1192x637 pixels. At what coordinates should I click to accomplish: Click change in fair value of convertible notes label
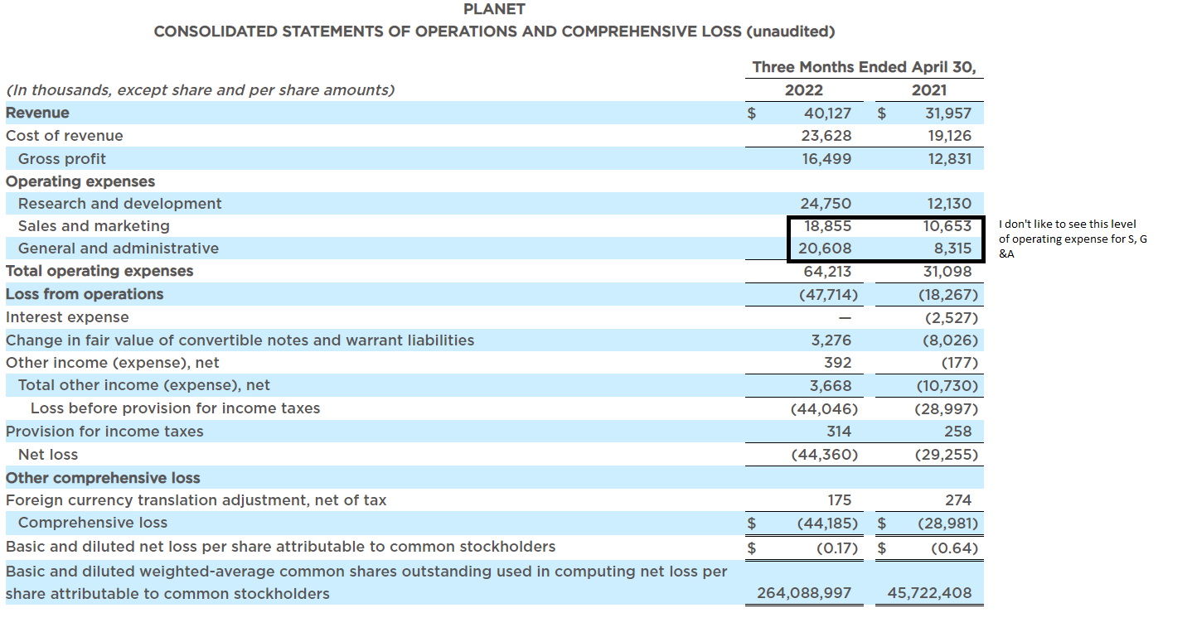coord(240,340)
